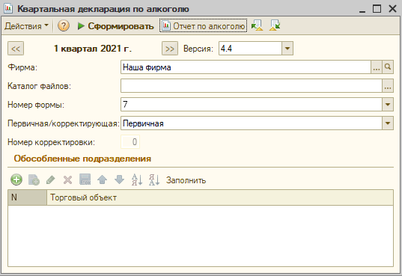This screenshot has width=402, height=276.
Task: Click Заполнить to fill subdivisions
Action: [x=186, y=180]
